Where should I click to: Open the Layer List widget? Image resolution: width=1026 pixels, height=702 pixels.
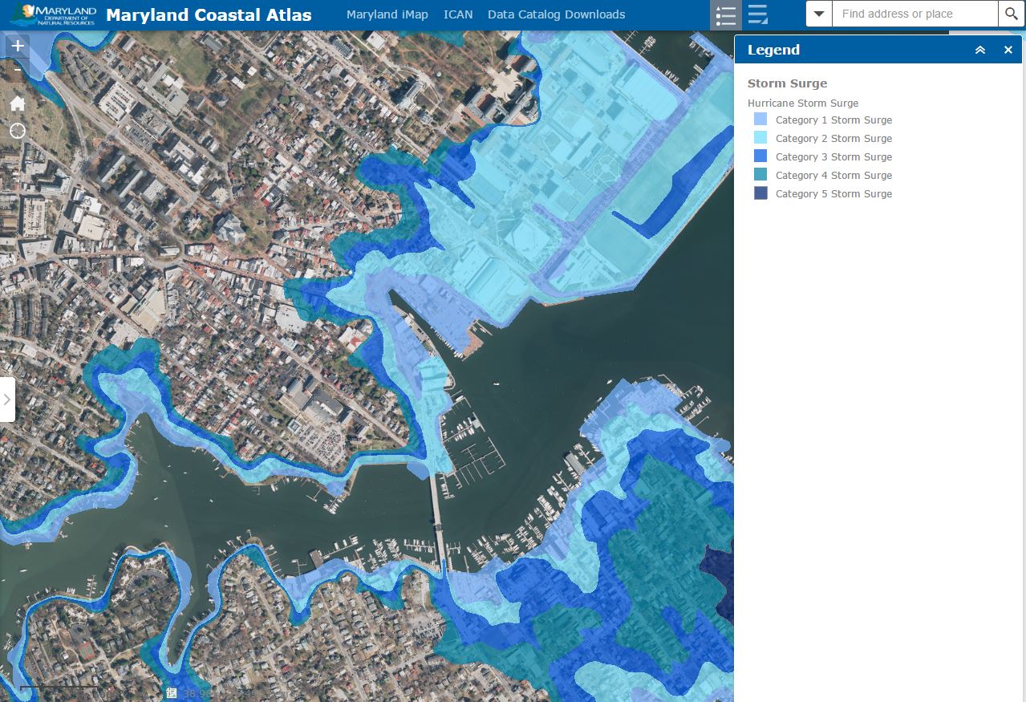click(757, 14)
